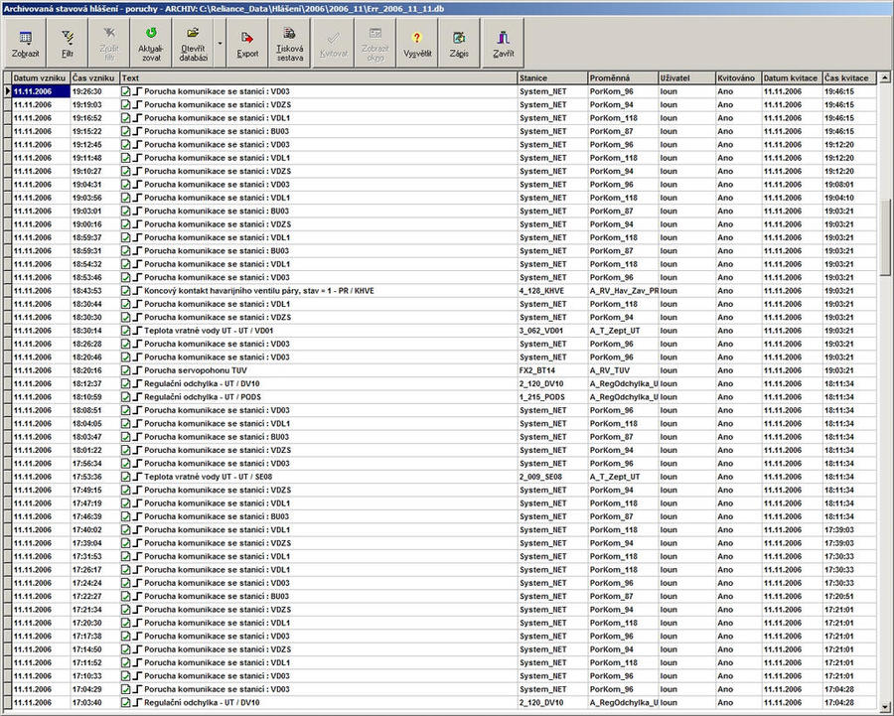
Task: Click the time cell 19:00:16
Action: [x=94, y=224]
